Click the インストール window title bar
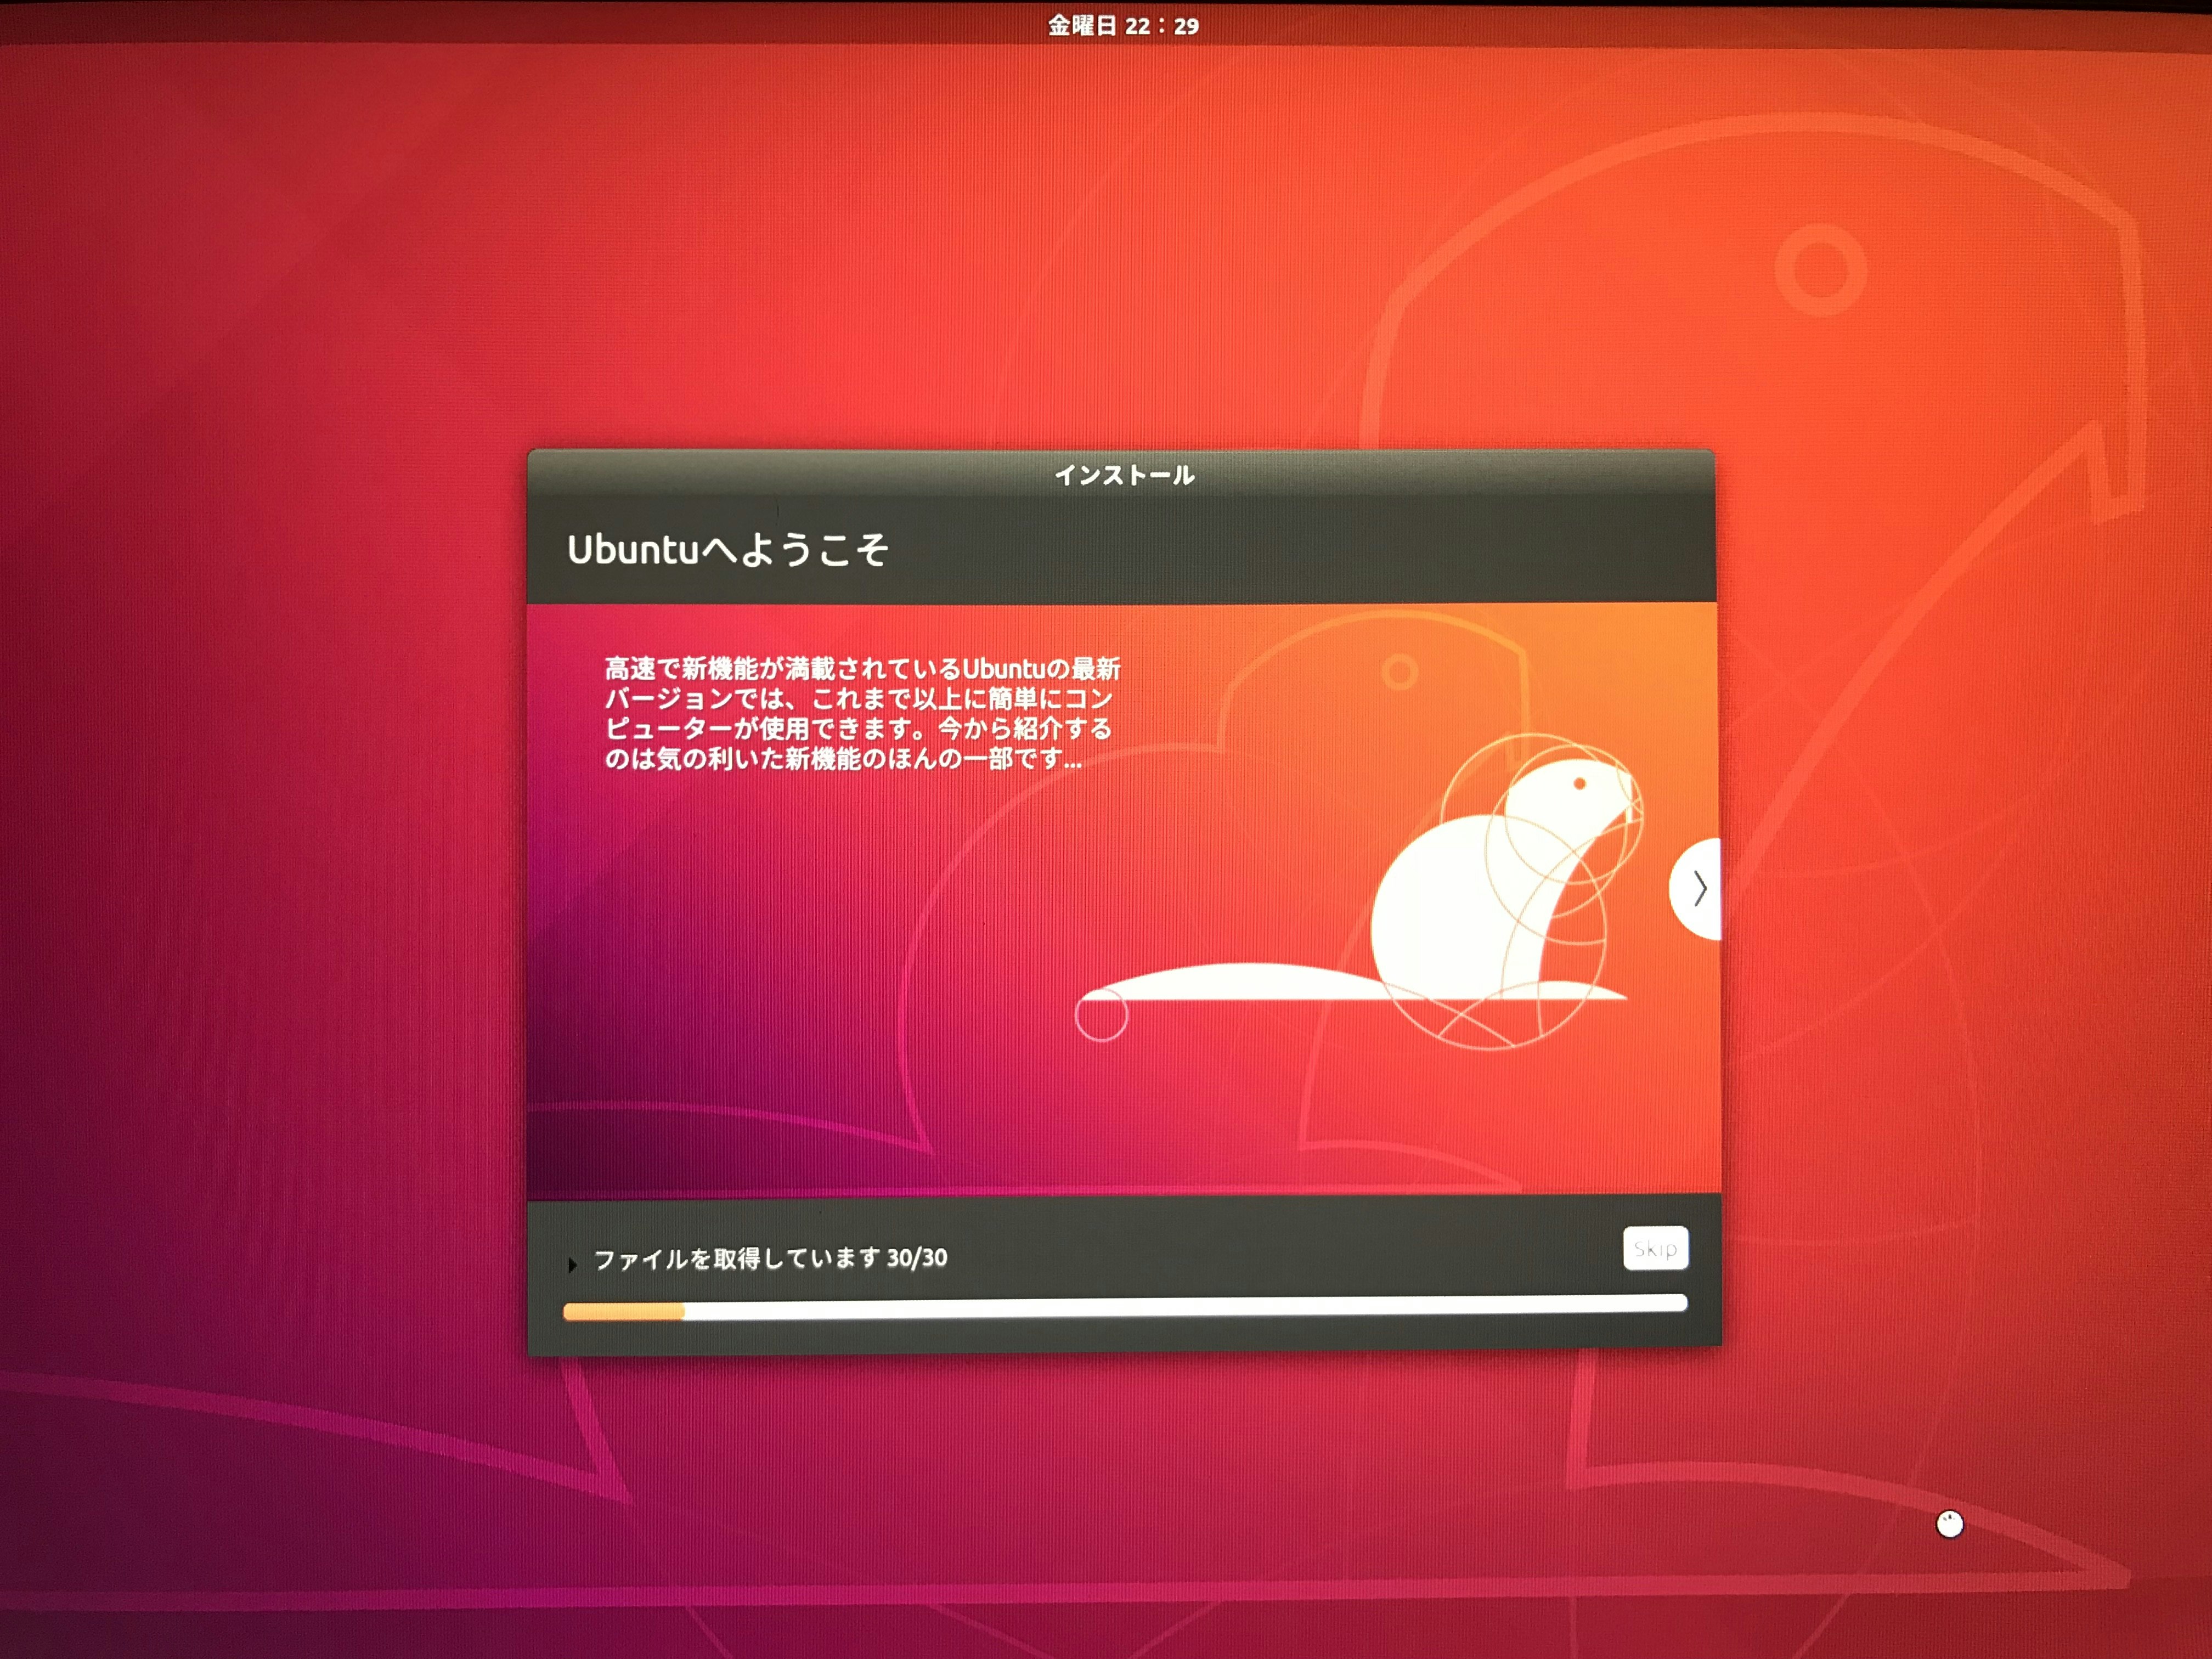Screen dimensions: 2212x1659 (1124, 475)
